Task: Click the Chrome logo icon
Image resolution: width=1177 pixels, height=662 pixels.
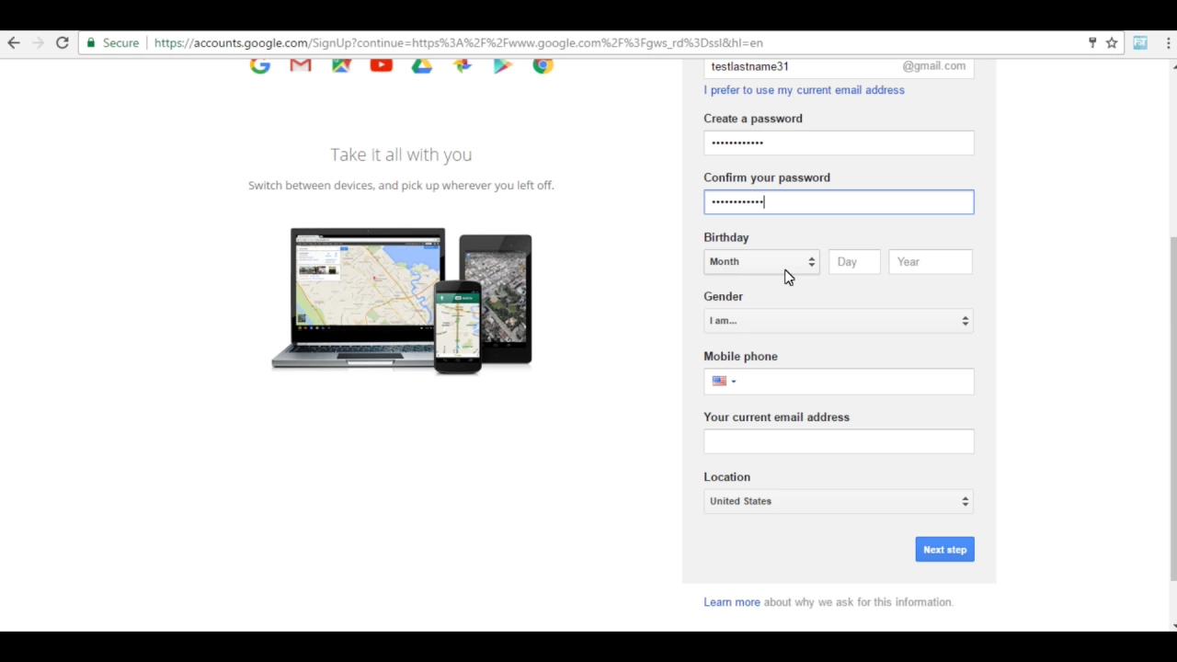Action: 543,65
